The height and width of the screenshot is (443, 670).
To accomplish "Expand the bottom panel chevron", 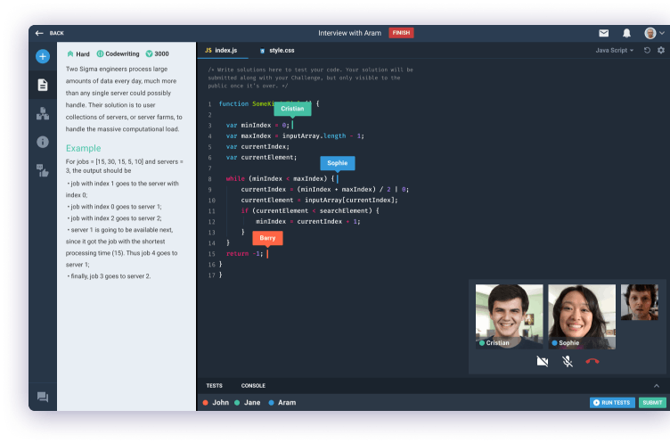I will pos(657,386).
